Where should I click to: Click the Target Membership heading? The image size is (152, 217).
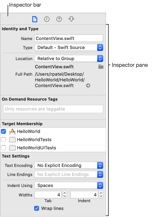point(22,124)
